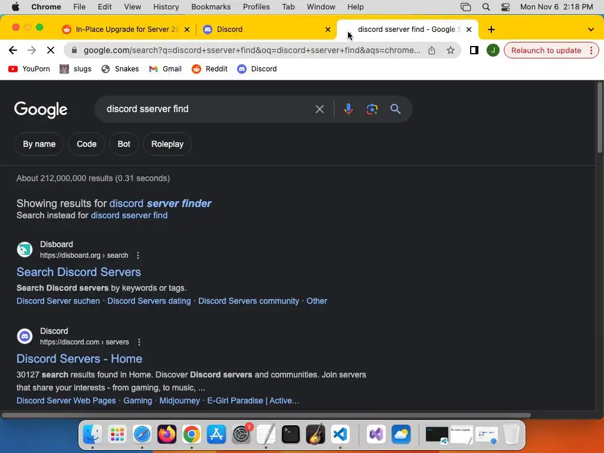Screen dimensions: 604x453
Task: Open slugs bookmark
Action: click(x=75, y=69)
